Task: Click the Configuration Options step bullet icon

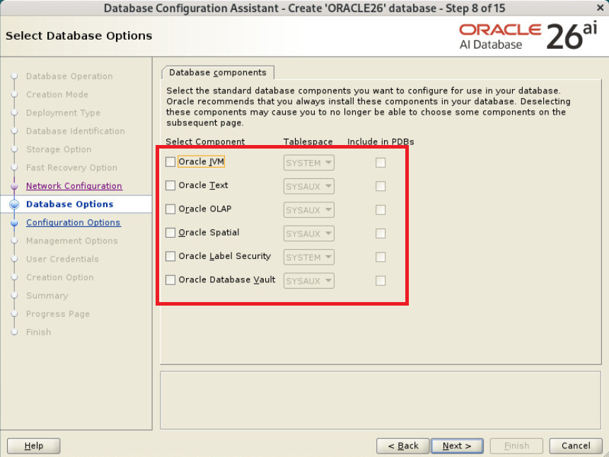Action: pos(14,223)
